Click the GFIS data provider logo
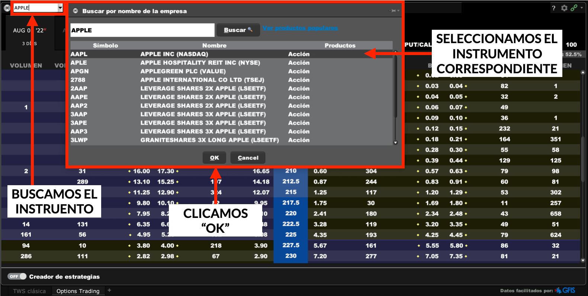588x296 pixels. tap(565, 290)
